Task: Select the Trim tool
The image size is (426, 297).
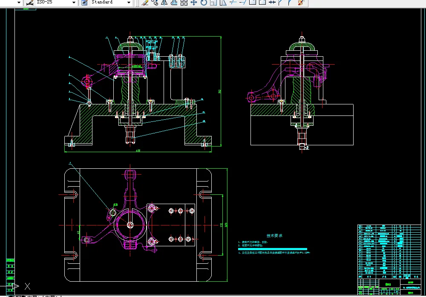Action: (233, 3)
